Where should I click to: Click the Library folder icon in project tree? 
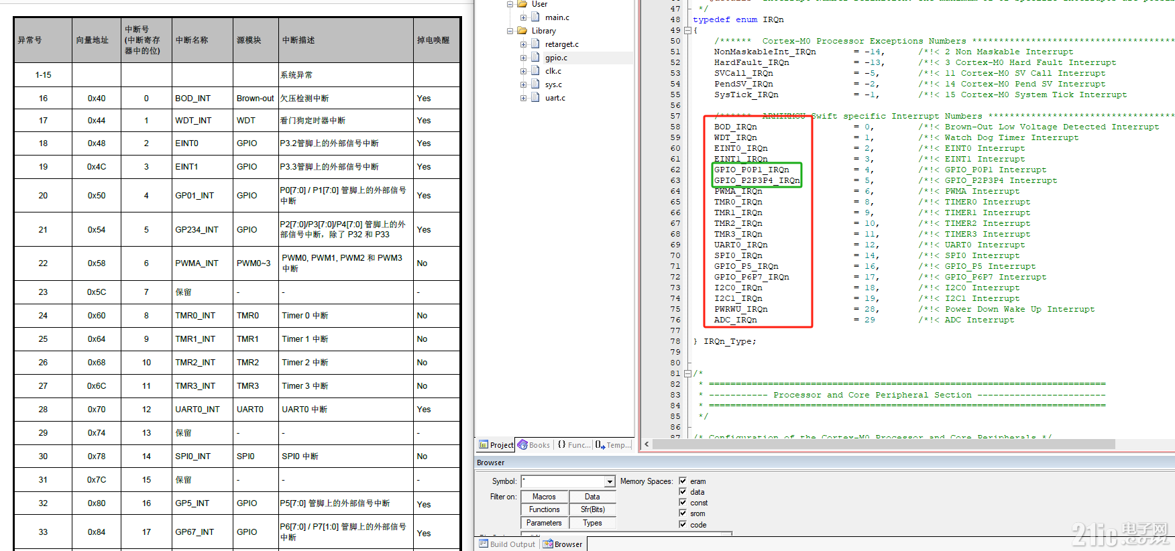(x=522, y=31)
